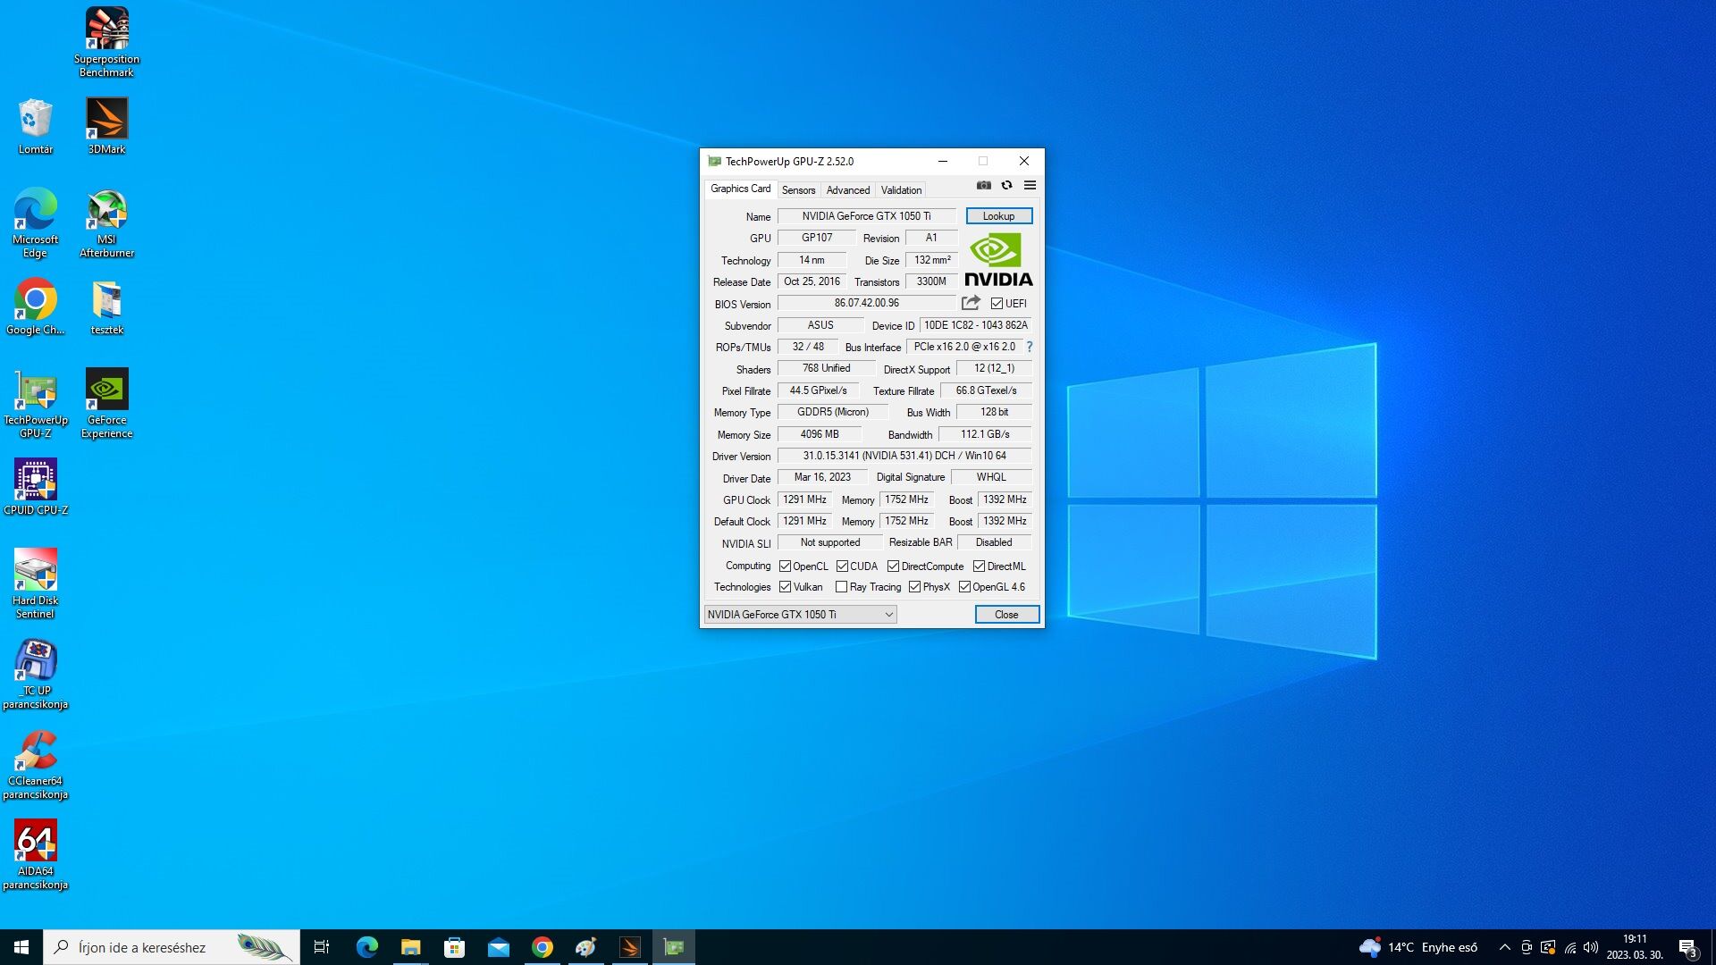Screen dimensions: 1716x965
Task: Click the Lookup button
Action: pos(998,216)
